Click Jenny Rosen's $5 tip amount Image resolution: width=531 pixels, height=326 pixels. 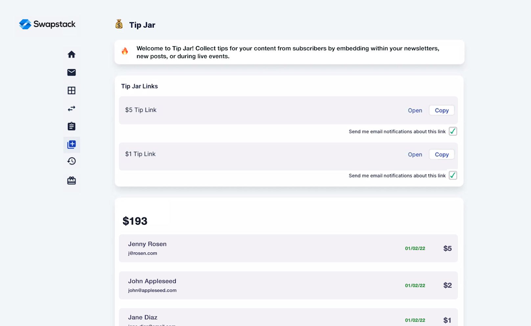pos(447,248)
